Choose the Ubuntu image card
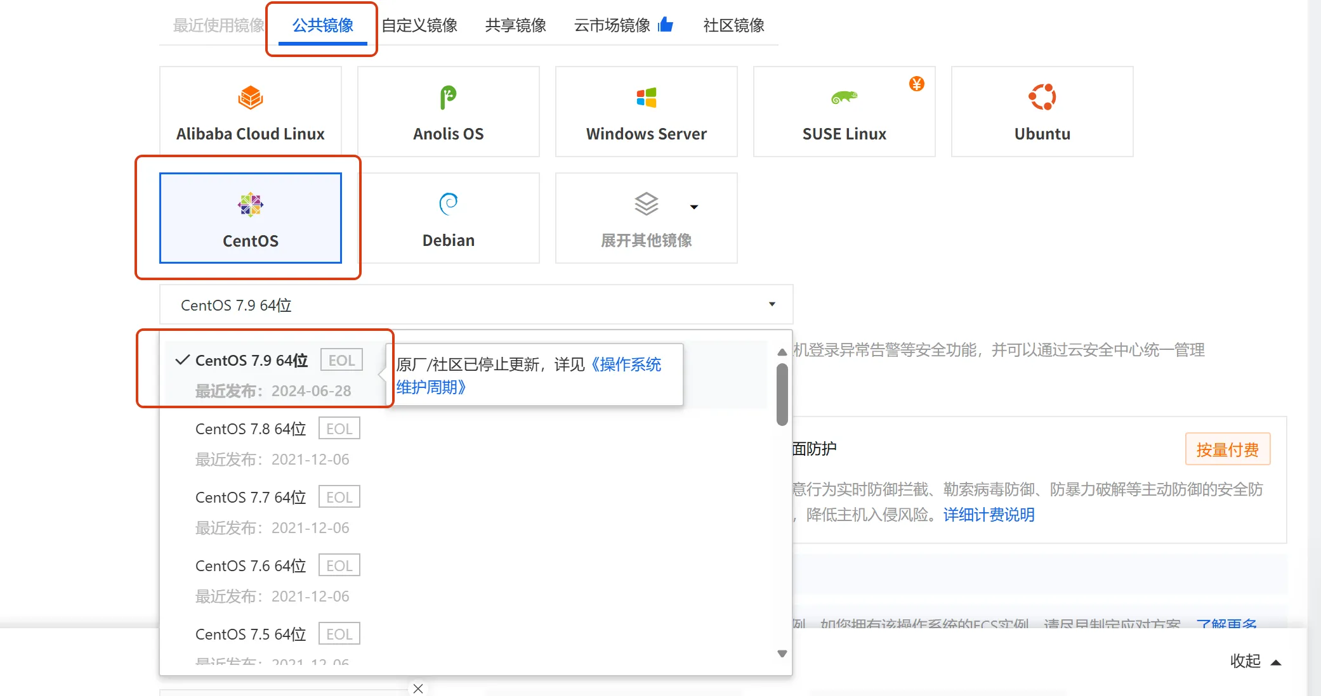This screenshot has height=696, width=1321. 1042,112
